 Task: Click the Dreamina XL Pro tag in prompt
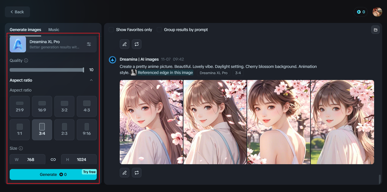[213, 73]
